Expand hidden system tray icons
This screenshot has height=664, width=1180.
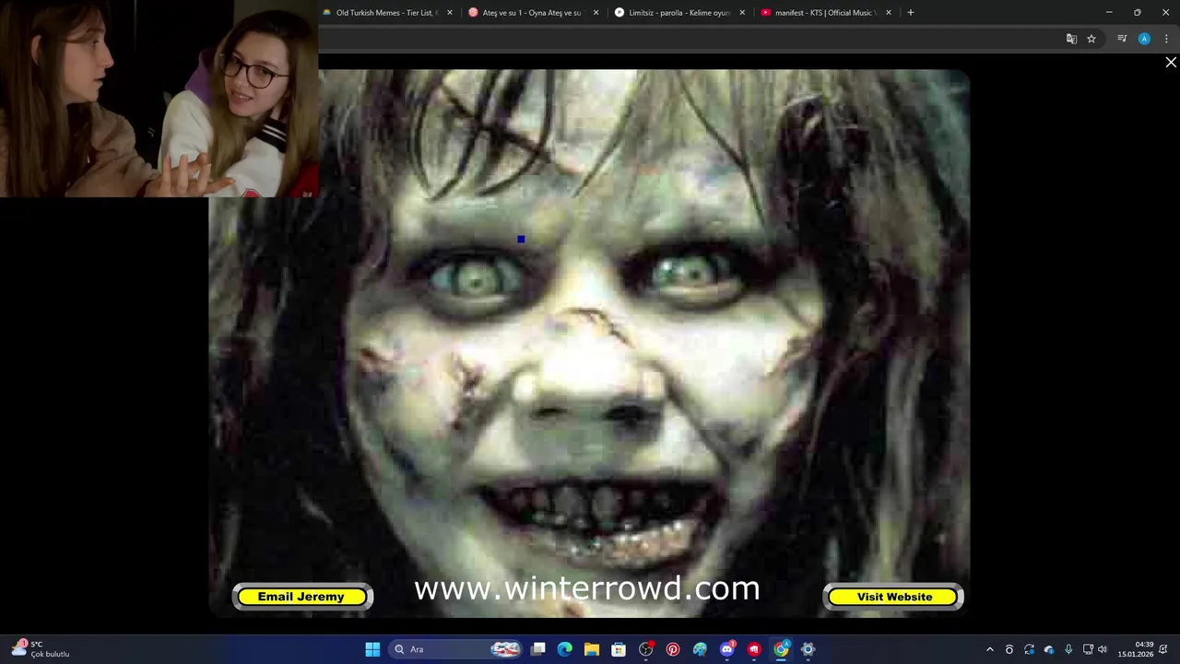(990, 649)
